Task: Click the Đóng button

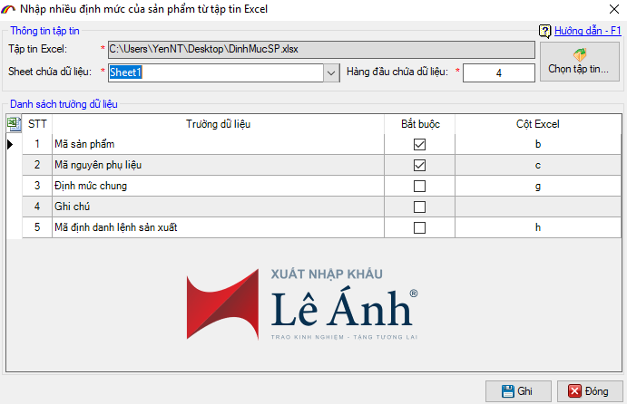Action: pos(590,391)
